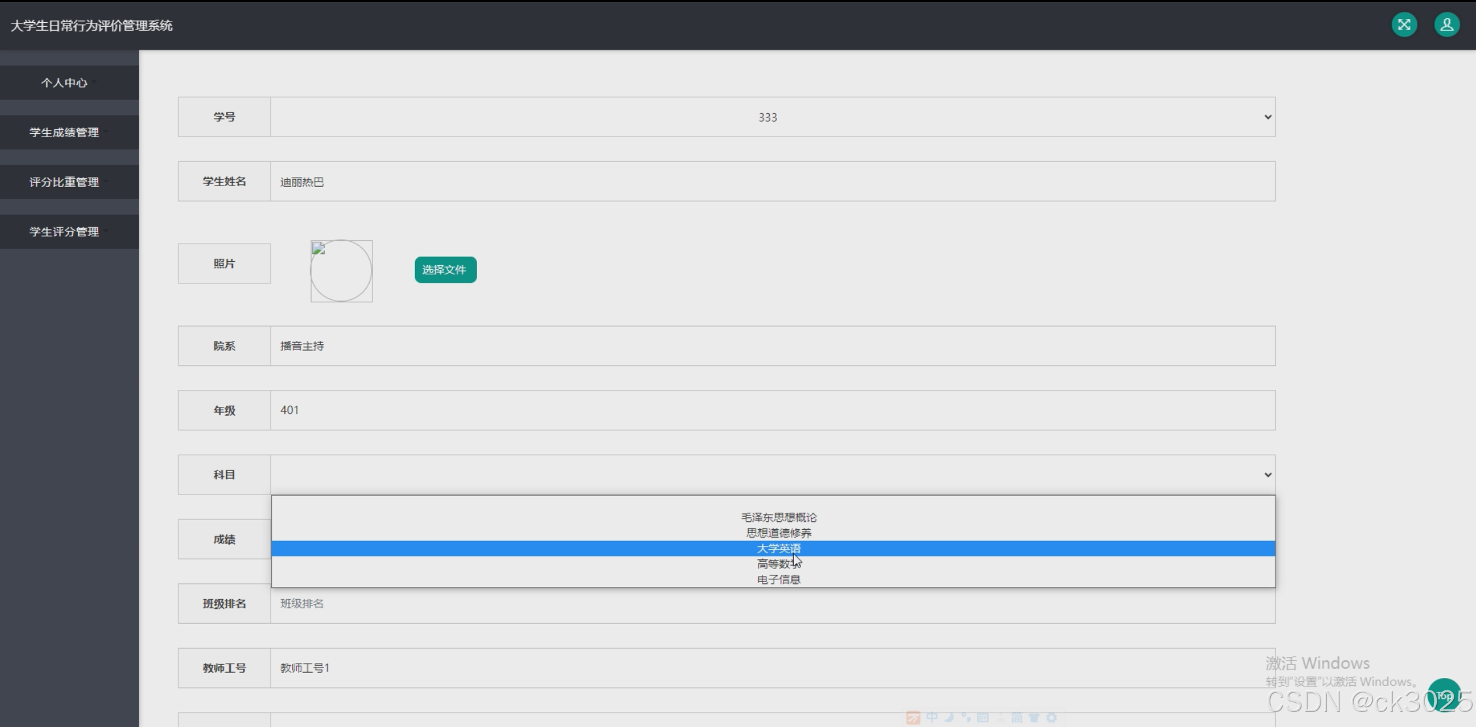Choose 思想道德修养 option in dropdown
This screenshot has height=727, width=1476.
coord(778,533)
